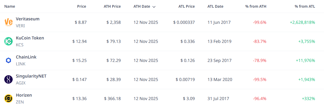Sort by ATL Date column header
This screenshot has width=324, height=108.
coord(215,6)
